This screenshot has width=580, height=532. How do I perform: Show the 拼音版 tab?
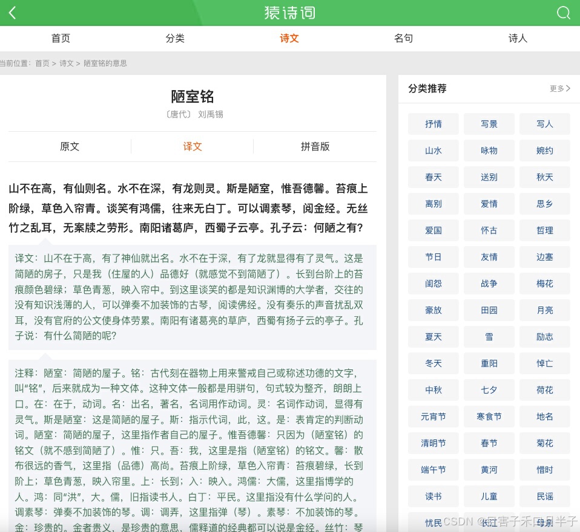(x=315, y=146)
